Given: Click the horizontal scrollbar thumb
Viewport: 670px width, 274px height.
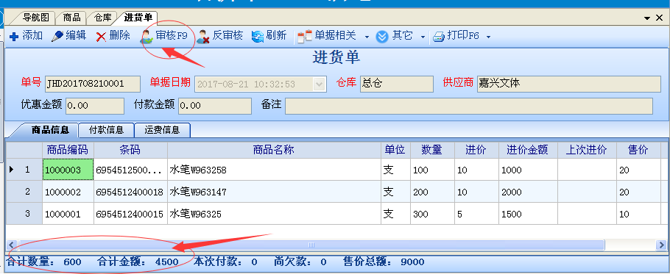Looking at the screenshot, I should click(311, 245).
